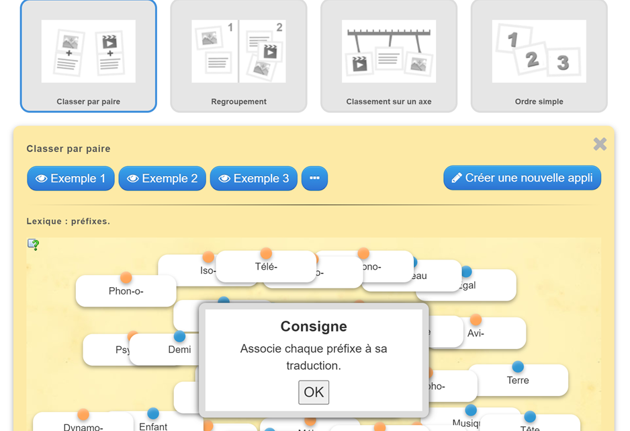Click the orange pin on Dynamo- card
Image resolution: width=630 pixels, height=431 pixels.
tap(83, 414)
